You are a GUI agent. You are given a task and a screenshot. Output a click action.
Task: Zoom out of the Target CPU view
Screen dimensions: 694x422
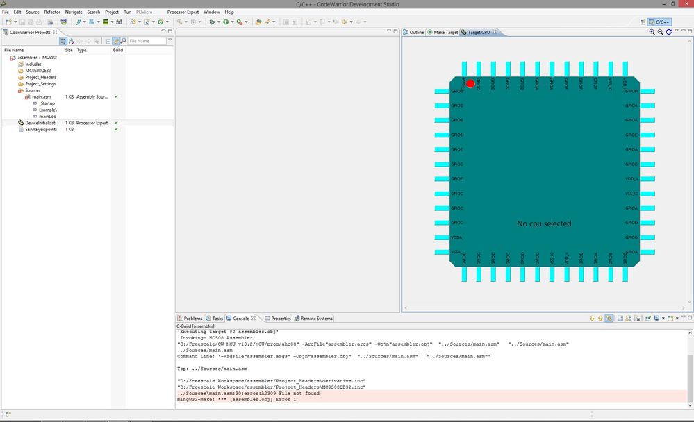pyautogui.click(x=660, y=32)
